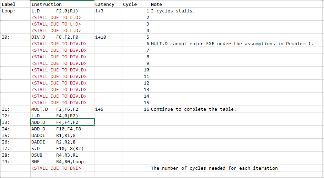Select latency cell '1+10'
Viewport: 324px width, 178px height.
pyautogui.click(x=108, y=37)
